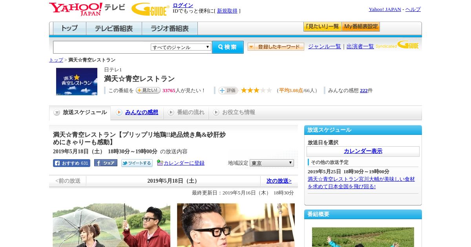This screenshot has height=247, width=471.
Task: Select the 番組の流れ tab
Action: pyautogui.click(x=186, y=113)
